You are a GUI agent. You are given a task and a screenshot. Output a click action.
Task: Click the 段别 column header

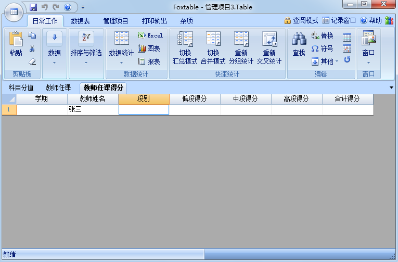click(x=144, y=99)
